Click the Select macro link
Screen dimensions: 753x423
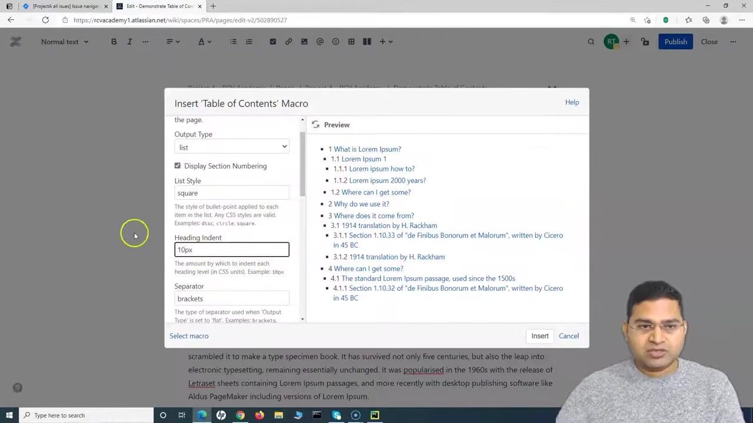189,336
